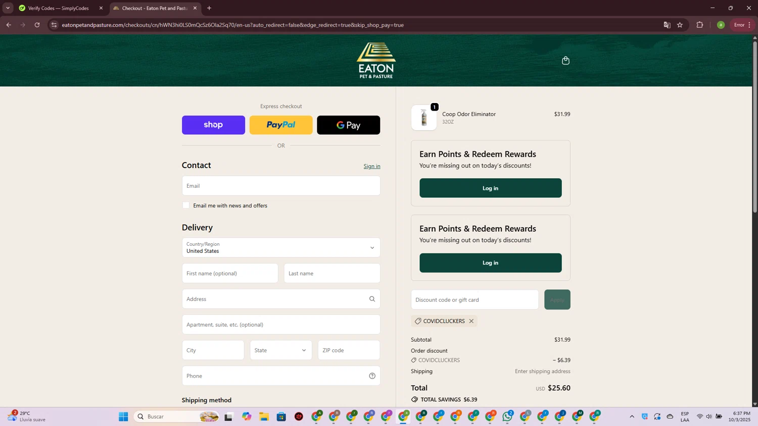Select Google Pay express checkout
This screenshot has width=758, height=426.
(x=349, y=125)
